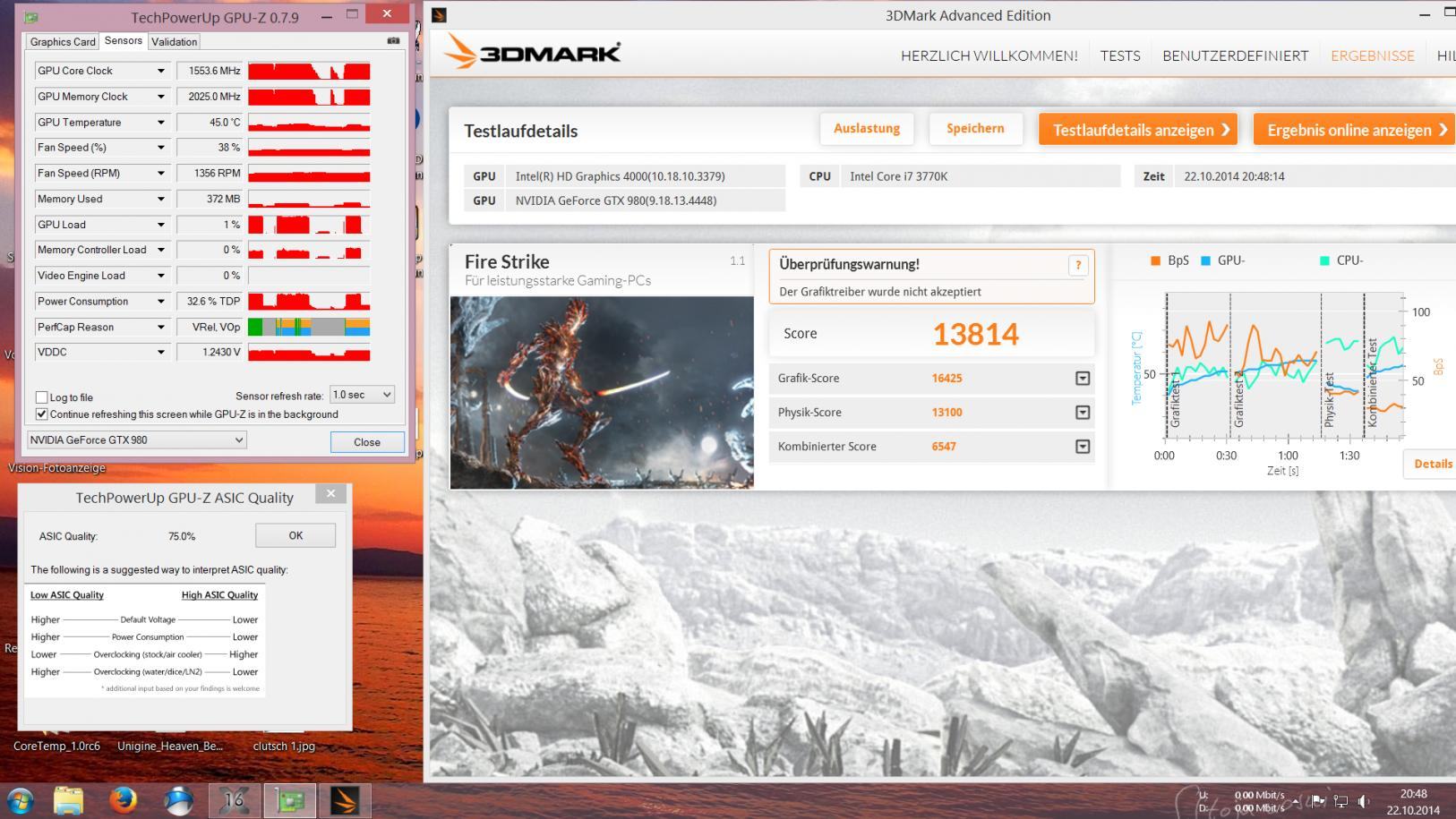The width and height of the screenshot is (1456, 819).
Task: Open the Windows Start button
Action: pos(20,800)
